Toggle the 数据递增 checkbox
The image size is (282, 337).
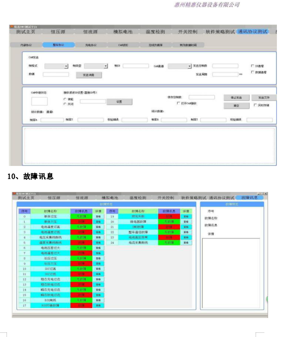point(252,72)
